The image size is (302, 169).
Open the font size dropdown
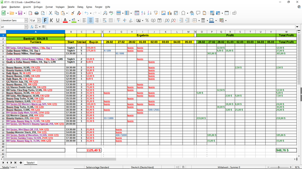pos(39,20)
